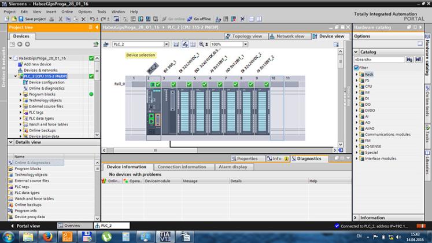This screenshot has height=243, width=432.
Task: Expand PLC tags tree node
Action: [20, 112]
